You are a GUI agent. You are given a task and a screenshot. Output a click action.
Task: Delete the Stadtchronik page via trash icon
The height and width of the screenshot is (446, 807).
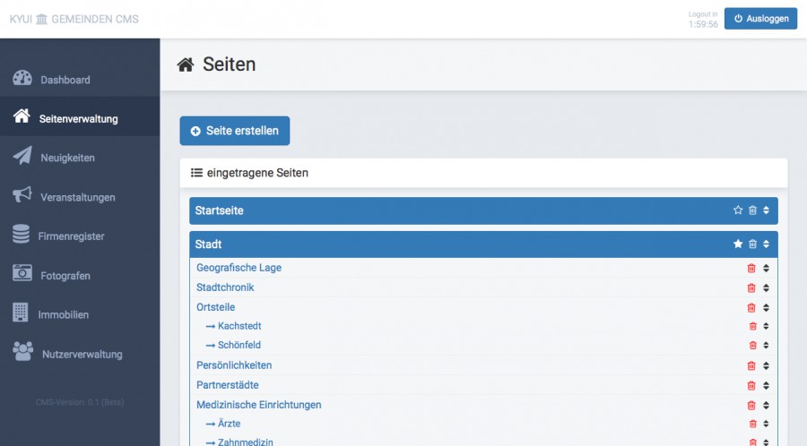[x=751, y=287]
